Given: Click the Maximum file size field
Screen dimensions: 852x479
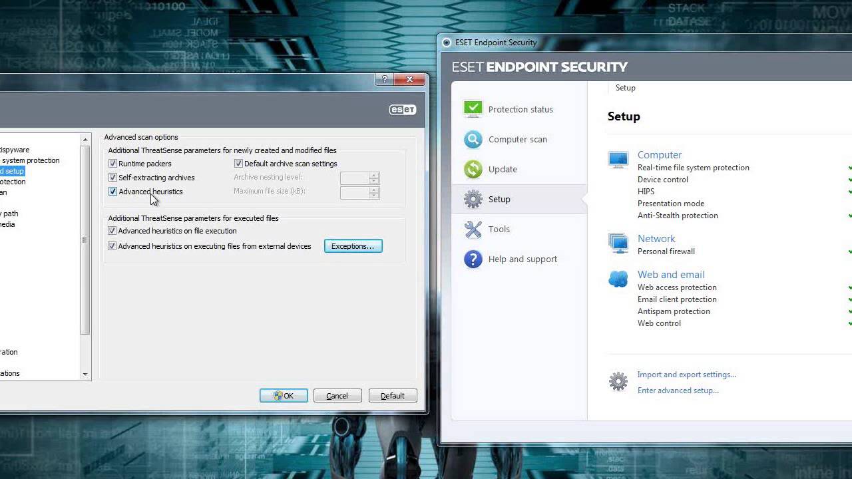Looking at the screenshot, I should point(355,192).
